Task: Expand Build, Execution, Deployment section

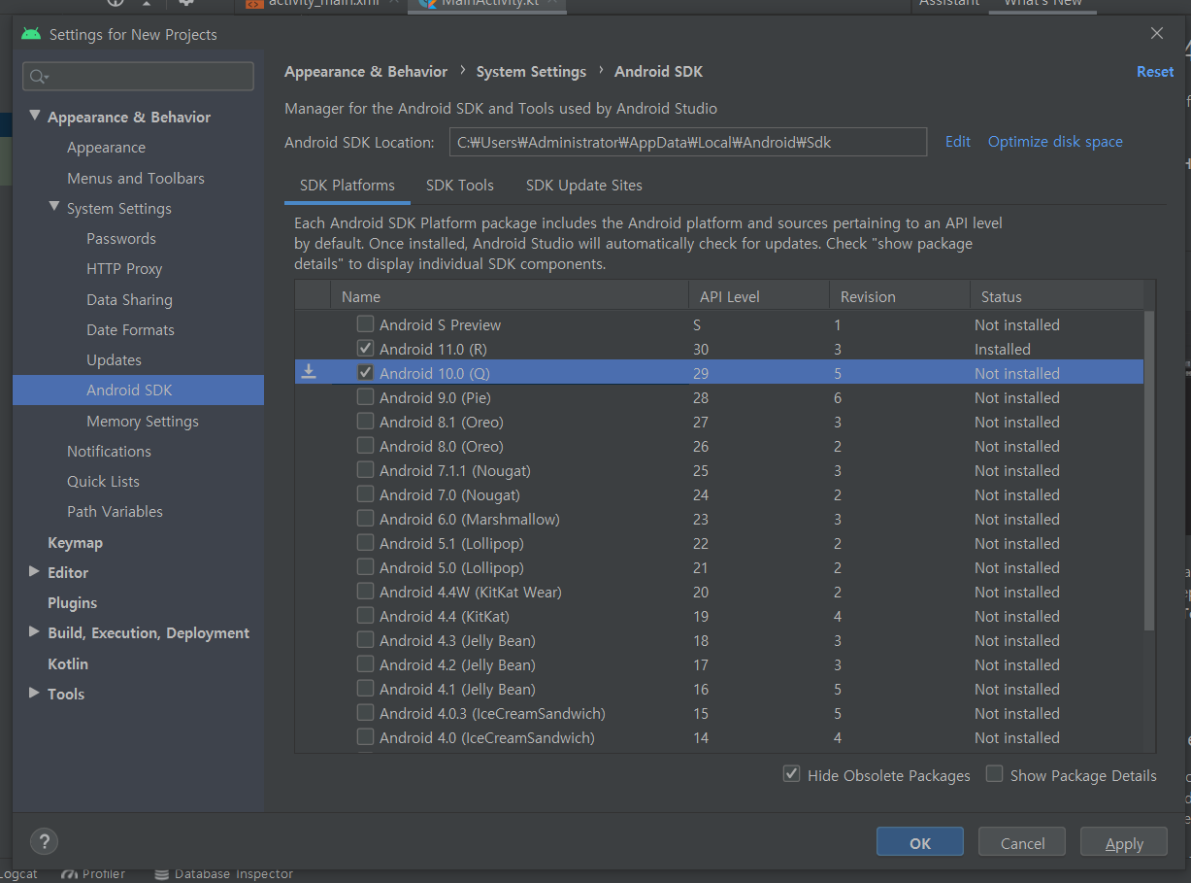Action: pyautogui.click(x=35, y=631)
